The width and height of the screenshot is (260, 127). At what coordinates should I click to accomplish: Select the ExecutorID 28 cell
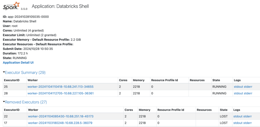(15, 93)
